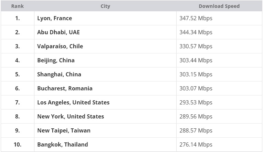Select the Lyon, France city cell
The image size is (263, 152).
pos(54,18)
